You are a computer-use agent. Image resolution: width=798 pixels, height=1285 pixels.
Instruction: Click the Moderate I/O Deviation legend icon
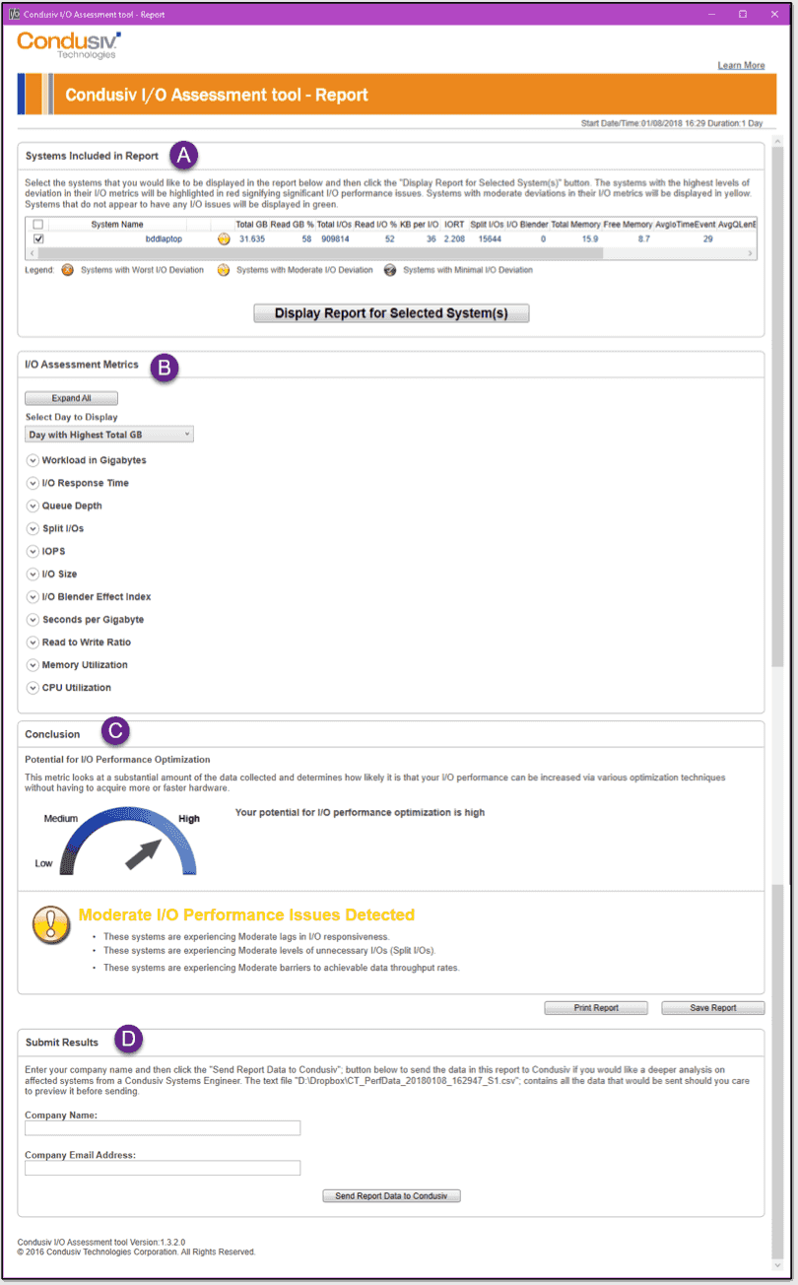point(224,269)
